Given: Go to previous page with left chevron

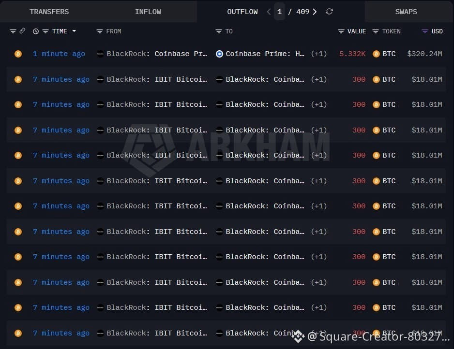Looking at the screenshot, I should 269,12.
